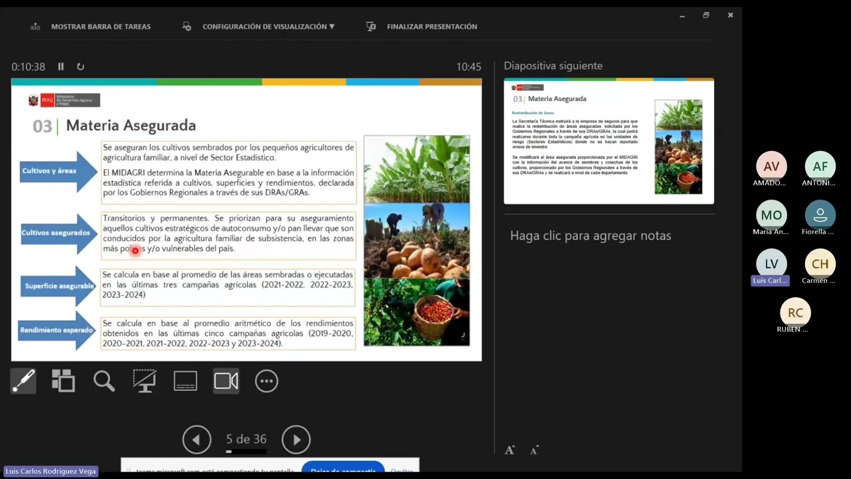Select participant avatar CH Carmen

(x=820, y=263)
